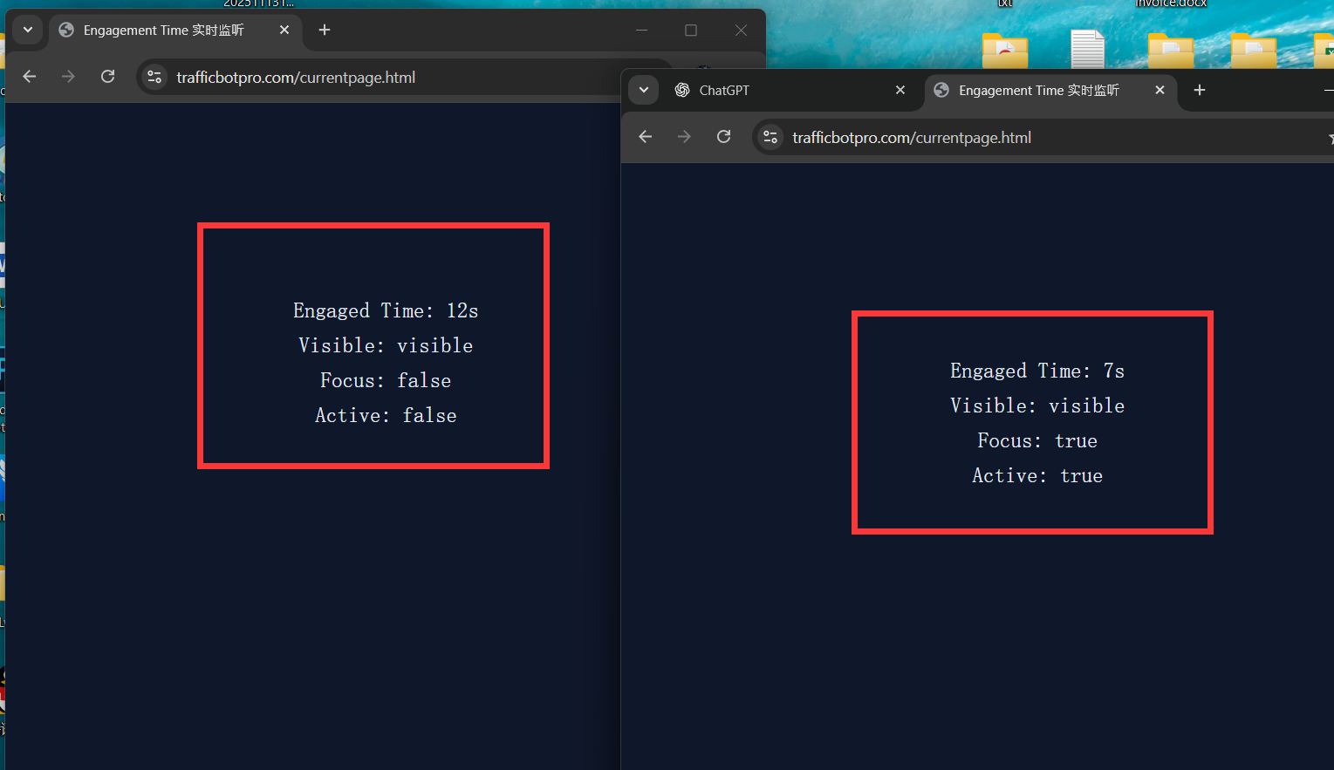Expand tab search dropdown beside ChatGPT tab
This screenshot has height=770, width=1334.
click(644, 90)
